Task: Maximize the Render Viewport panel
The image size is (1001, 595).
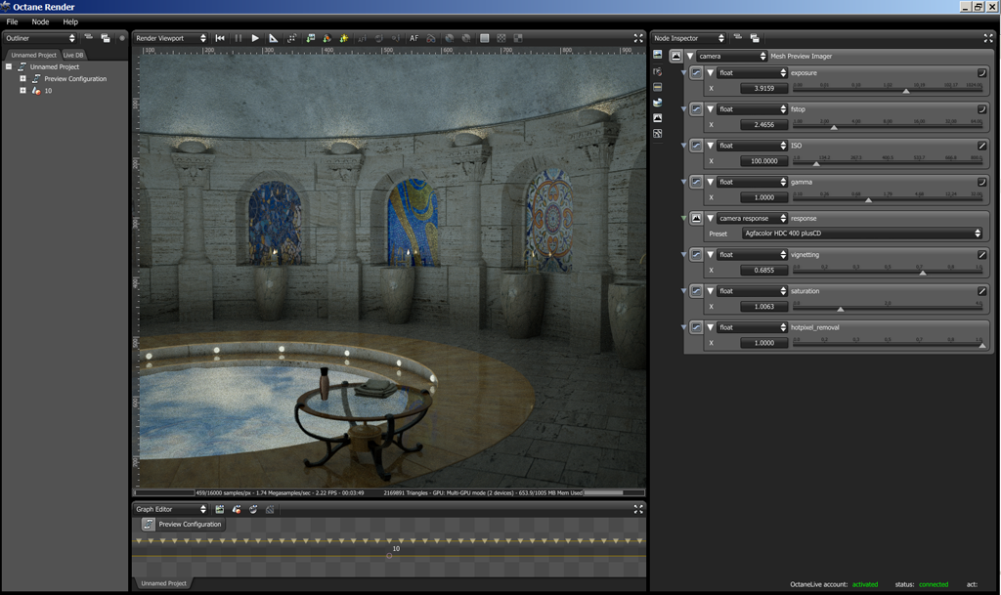Action: click(638, 38)
